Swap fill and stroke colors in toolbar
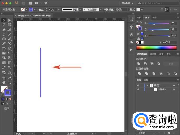The height and width of the screenshot is (135, 180). [10, 87]
